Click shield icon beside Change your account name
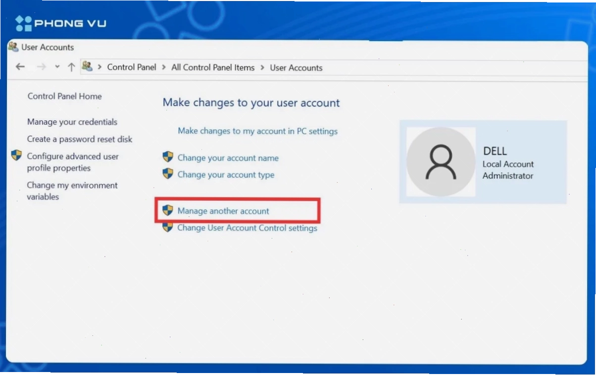Viewport: 596px width, 375px height. tap(168, 157)
